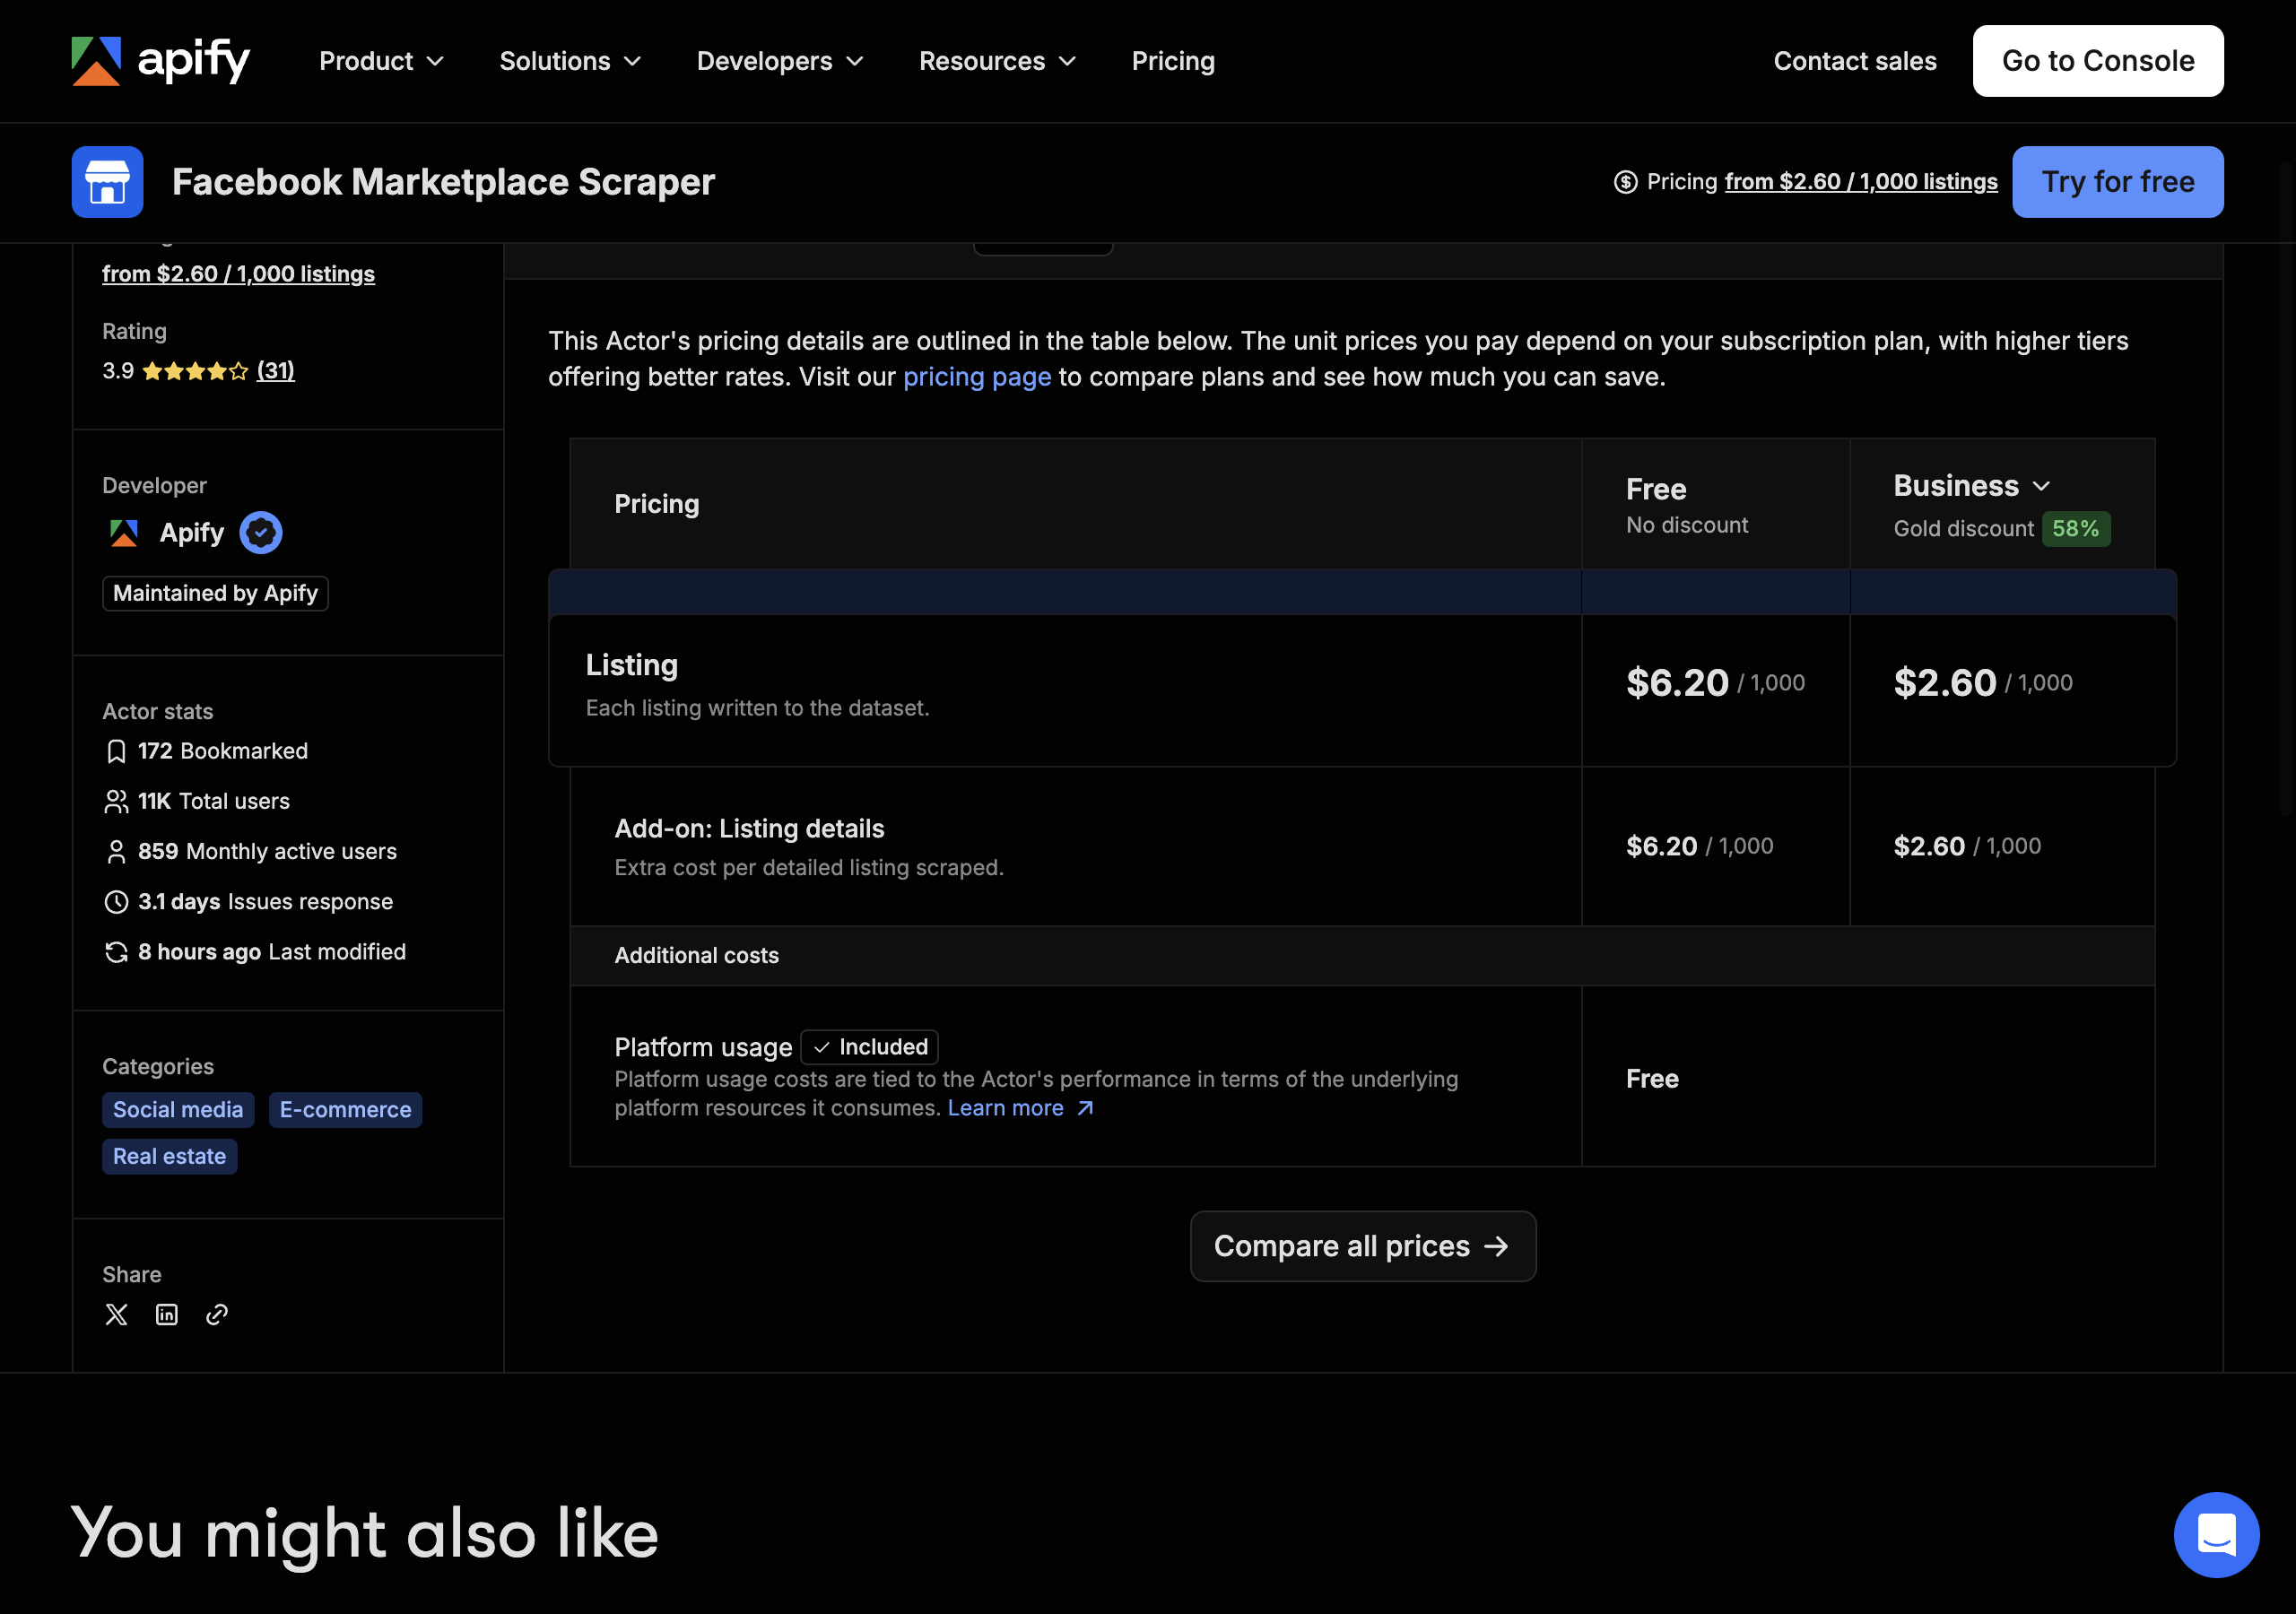Click the 58% Gold discount badge
Image resolution: width=2296 pixels, height=1614 pixels.
tap(2076, 529)
